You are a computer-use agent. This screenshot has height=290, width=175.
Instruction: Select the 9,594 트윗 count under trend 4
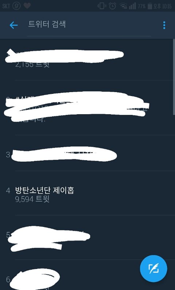32,199
